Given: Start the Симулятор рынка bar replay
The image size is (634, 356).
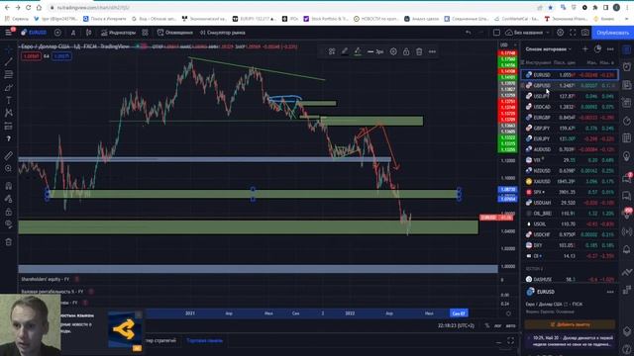Looking at the screenshot, I should point(223,33).
